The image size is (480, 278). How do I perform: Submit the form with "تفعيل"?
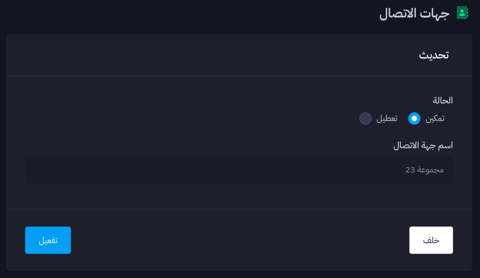[x=48, y=240]
